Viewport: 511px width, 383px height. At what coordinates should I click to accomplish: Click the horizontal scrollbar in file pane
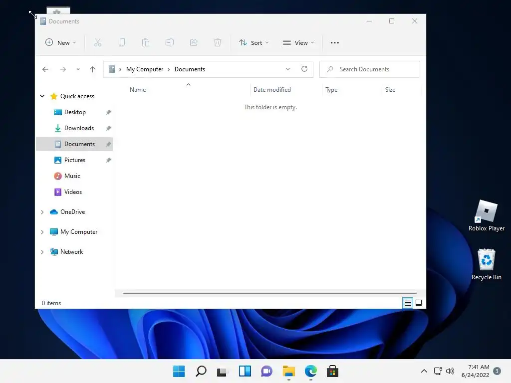(269, 293)
